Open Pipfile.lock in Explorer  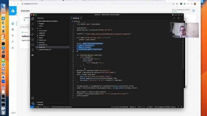click(42, 40)
